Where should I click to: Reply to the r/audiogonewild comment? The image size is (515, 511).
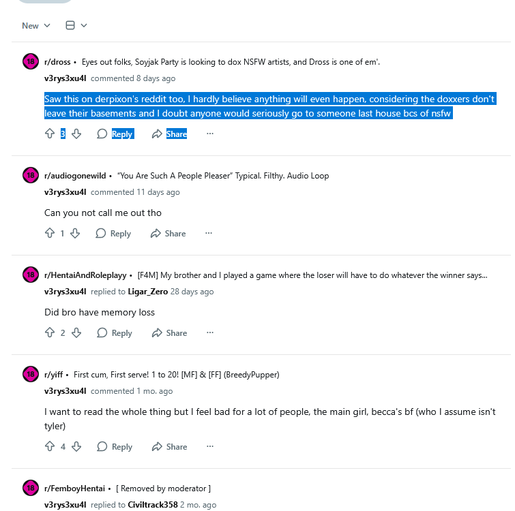[x=113, y=234]
